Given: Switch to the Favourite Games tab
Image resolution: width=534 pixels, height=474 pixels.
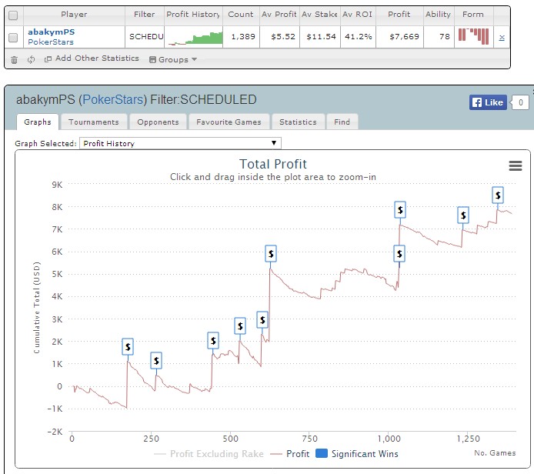Looking at the screenshot, I should pos(229,122).
